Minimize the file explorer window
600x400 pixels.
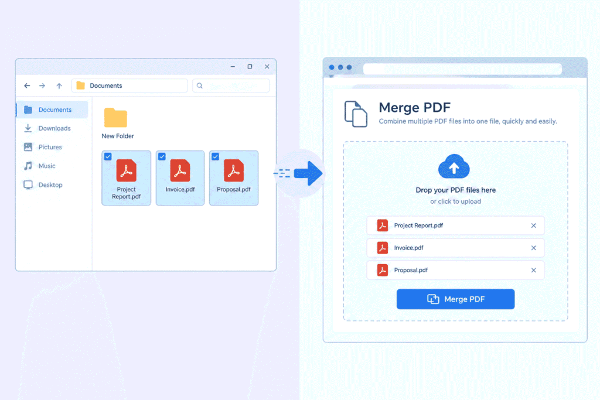coord(233,67)
